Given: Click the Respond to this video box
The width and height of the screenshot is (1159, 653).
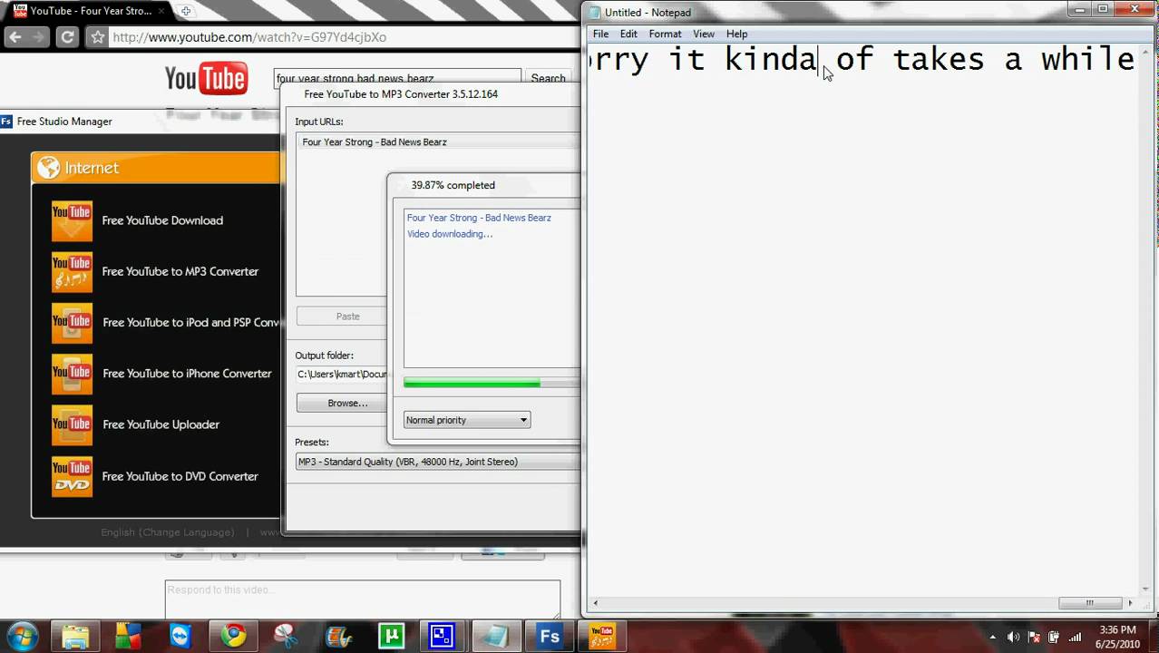Looking at the screenshot, I should tap(363, 599).
